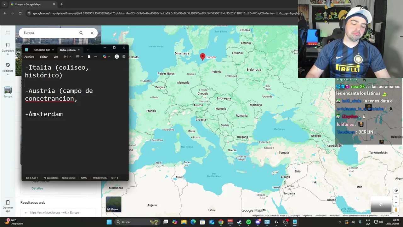Open File Explorer from taskbar
403x227 pixels.
click(184, 222)
